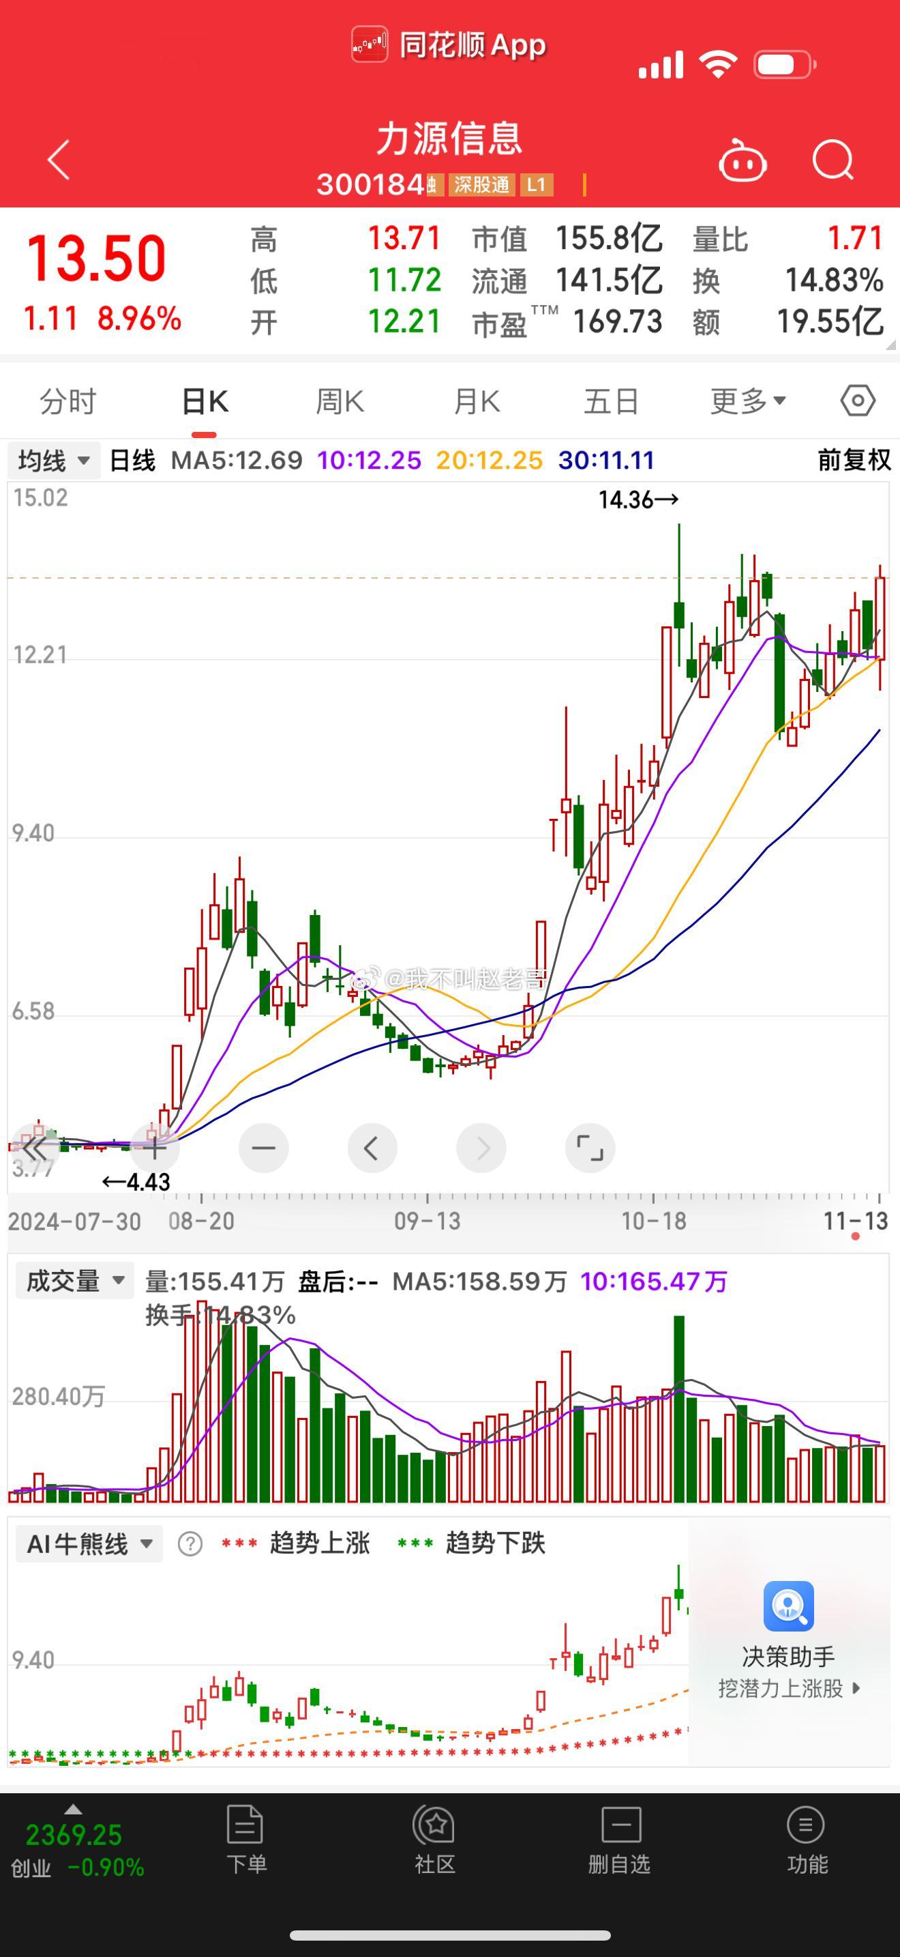The height and width of the screenshot is (1957, 900).
Task: Tap stock name 力源信息
Action: pyautogui.click(x=450, y=139)
